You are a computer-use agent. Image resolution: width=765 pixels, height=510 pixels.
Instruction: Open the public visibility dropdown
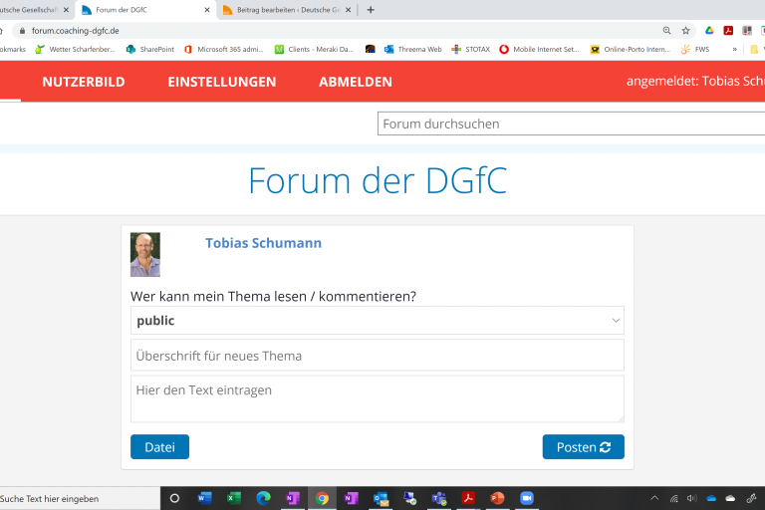click(x=377, y=321)
